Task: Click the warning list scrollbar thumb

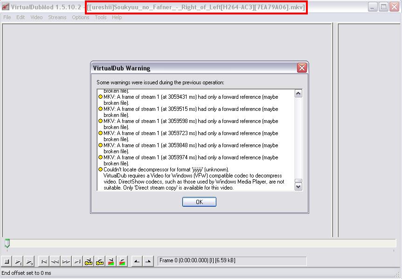Action: click(298, 181)
